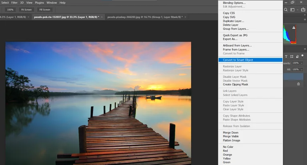The image size is (307, 165).
Task: Choose Blending Options... from context menu
Action: point(234,3)
